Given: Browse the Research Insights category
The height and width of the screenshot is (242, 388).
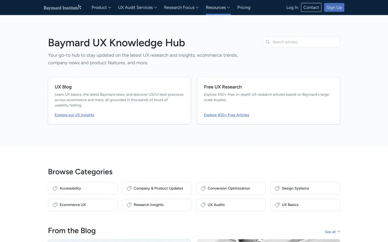Looking at the screenshot, I should [x=157, y=205].
